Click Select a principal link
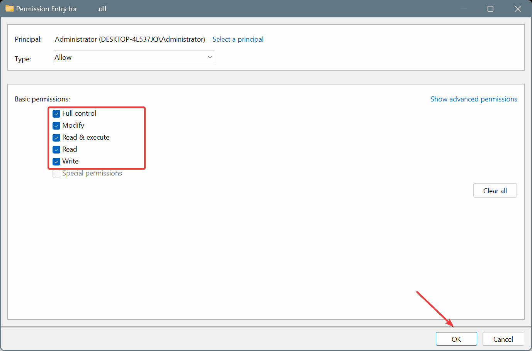The height and width of the screenshot is (351, 532). (x=238, y=39)
